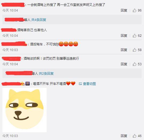Image resolution: width=144 pixels, height=140 pixels.
Task: Like the comment with 58 likes
Action: 134,50
